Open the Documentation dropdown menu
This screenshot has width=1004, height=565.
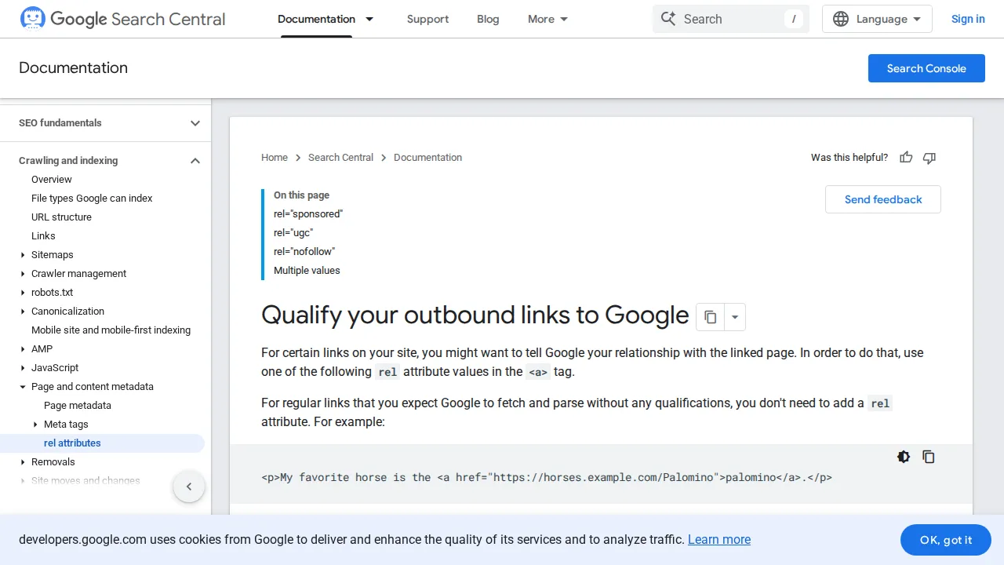[369, 19]
